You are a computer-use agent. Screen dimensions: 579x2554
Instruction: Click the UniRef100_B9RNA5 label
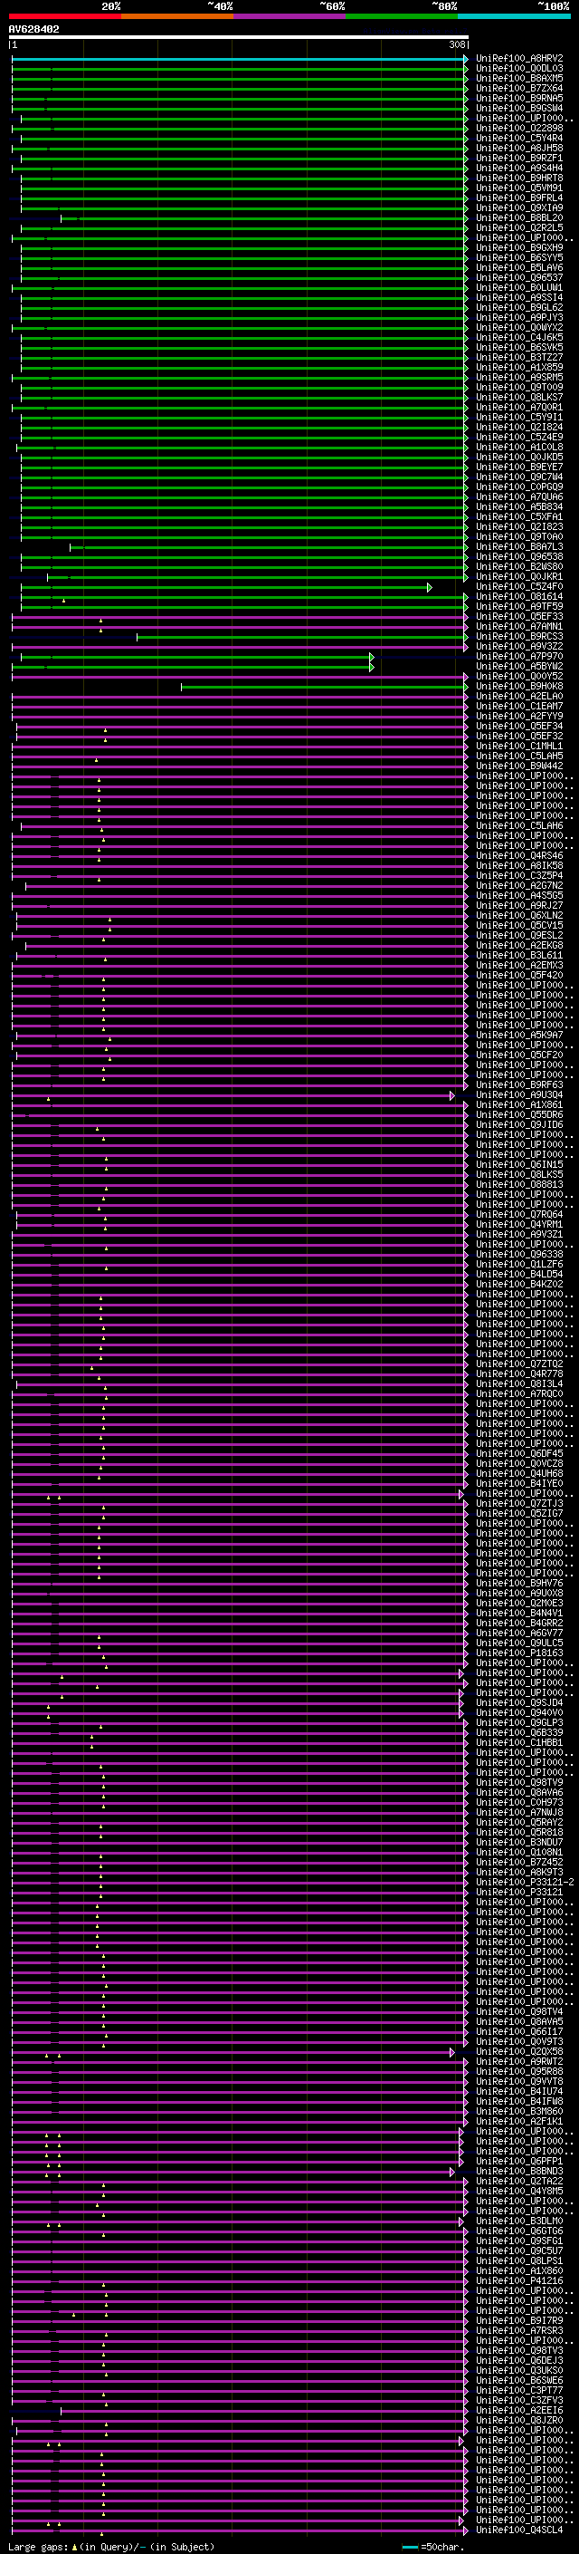[519, 98]
